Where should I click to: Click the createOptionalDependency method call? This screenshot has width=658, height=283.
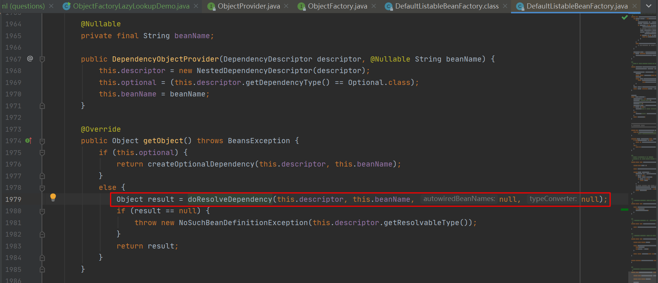[201, 164]
